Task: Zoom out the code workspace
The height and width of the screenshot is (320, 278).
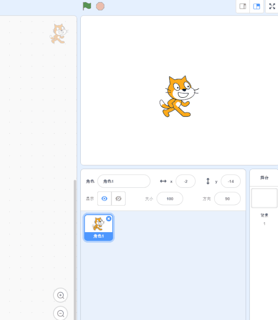Action: pyautogui.click(x=60, y=313)
